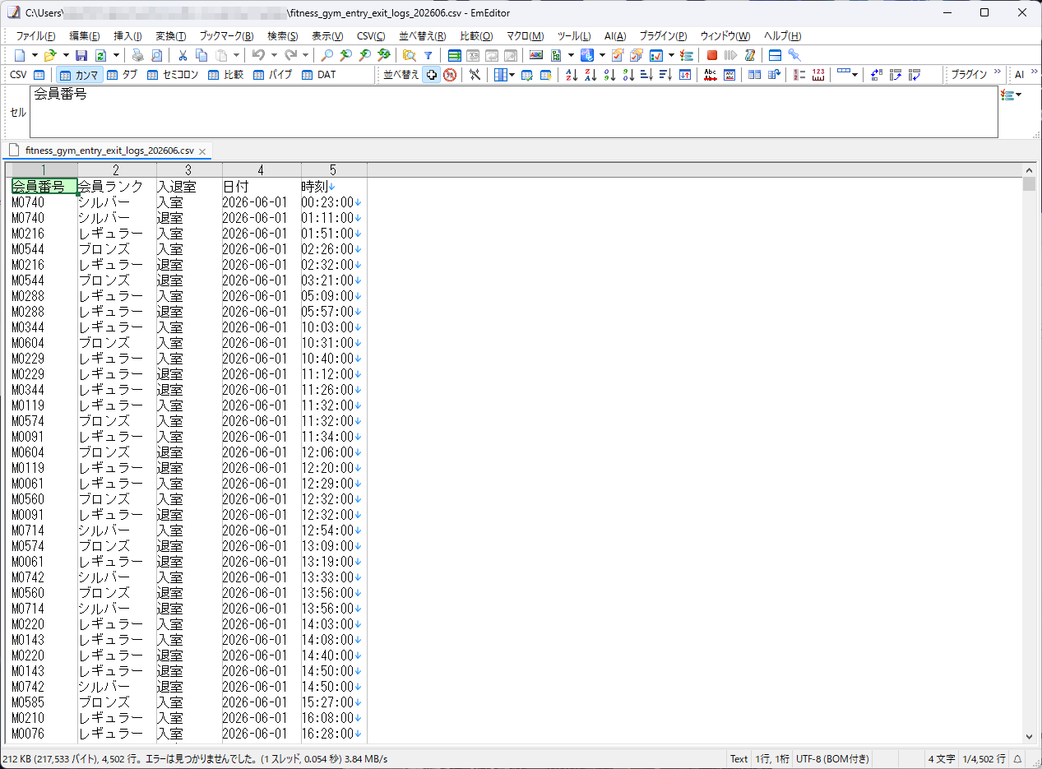This screenshot has height=769, width=1042.
Task: Open the ファイル(F) menu
Action: pos(35,36)
